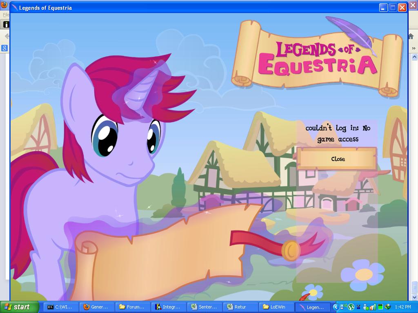This screenshot has width=418, height=313.
Task: Dismiss the login error with the Close button
Action: click(337, 159)
